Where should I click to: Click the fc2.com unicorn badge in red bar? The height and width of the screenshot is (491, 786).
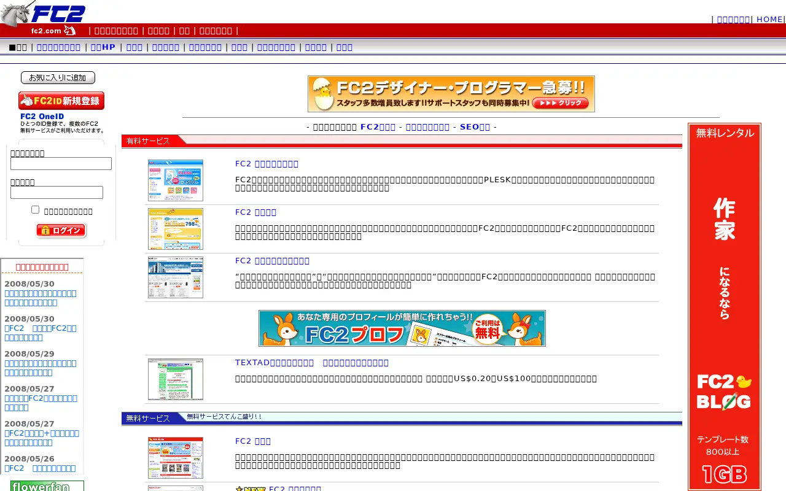[x=53, y=31]
